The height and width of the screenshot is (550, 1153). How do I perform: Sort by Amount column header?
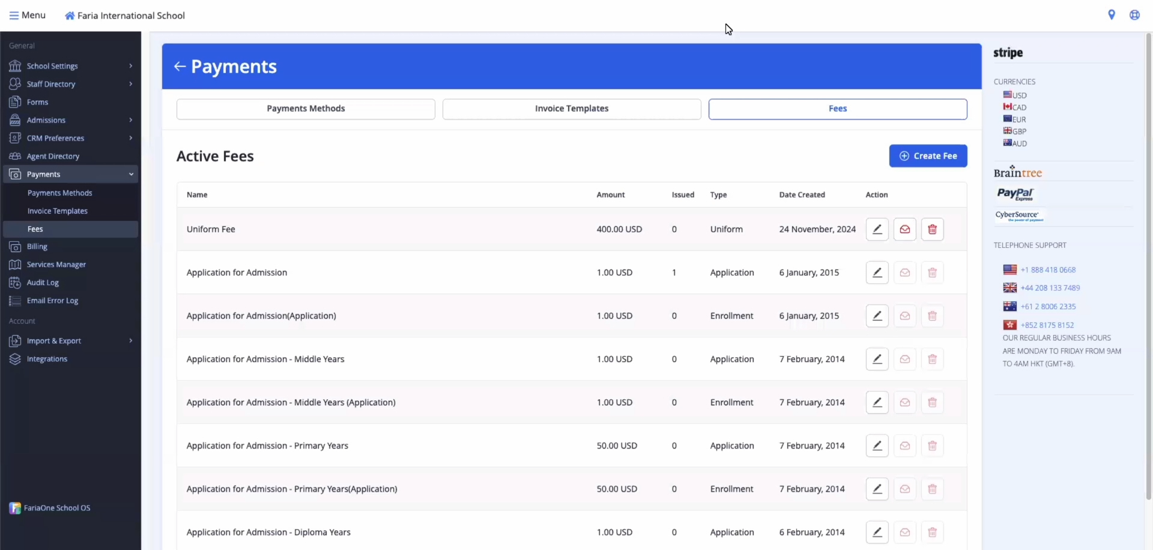point(610,195)
